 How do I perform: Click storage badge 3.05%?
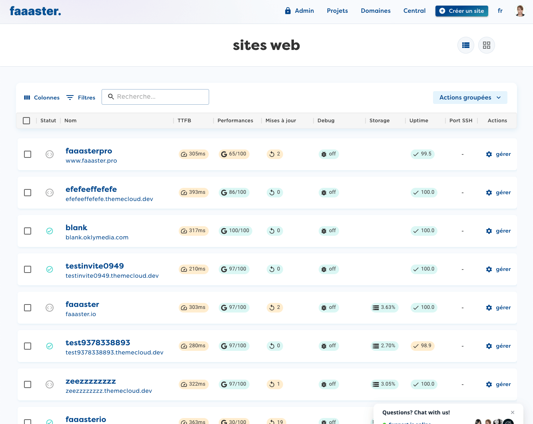click(x=385, y=384)
